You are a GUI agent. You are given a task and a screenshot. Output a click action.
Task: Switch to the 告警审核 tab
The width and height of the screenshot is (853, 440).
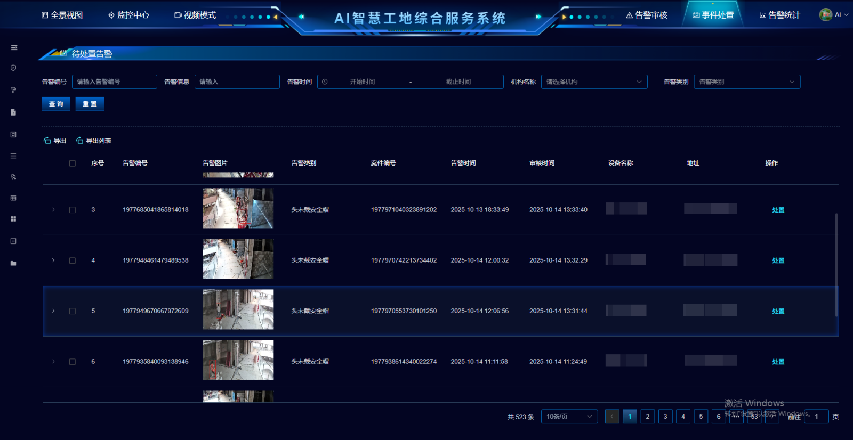[x=647, y=15]
